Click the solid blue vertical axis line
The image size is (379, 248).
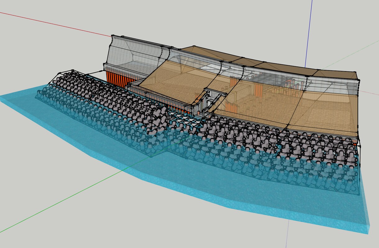click(309, 34)
